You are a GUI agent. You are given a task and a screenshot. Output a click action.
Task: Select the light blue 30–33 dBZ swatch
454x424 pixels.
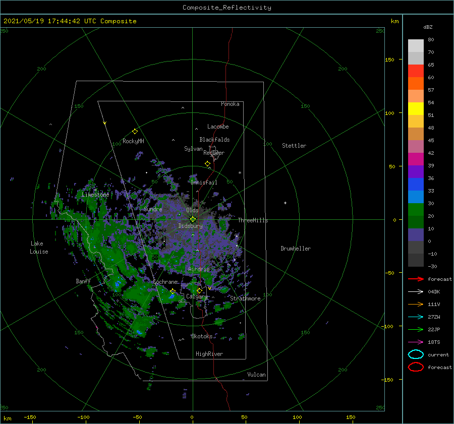click(416, 197)
